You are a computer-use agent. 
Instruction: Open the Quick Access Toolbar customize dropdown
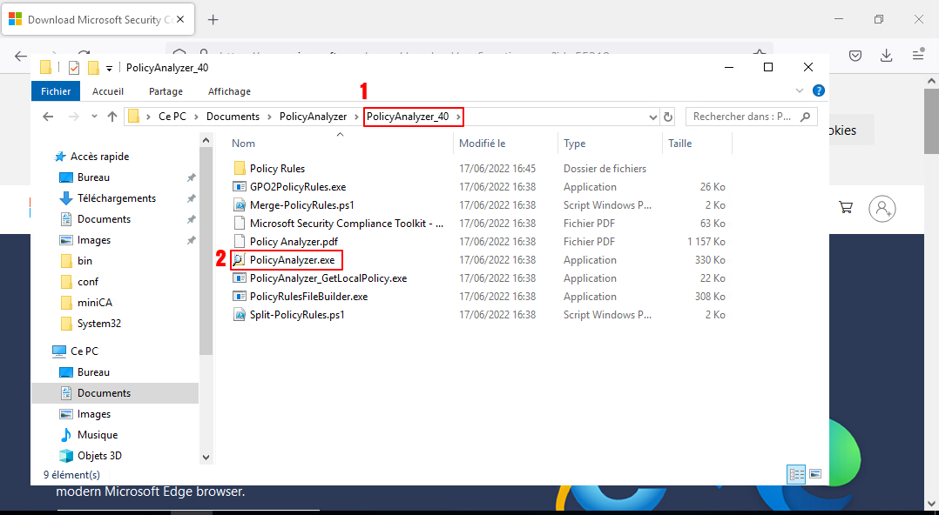pos(109,68)
